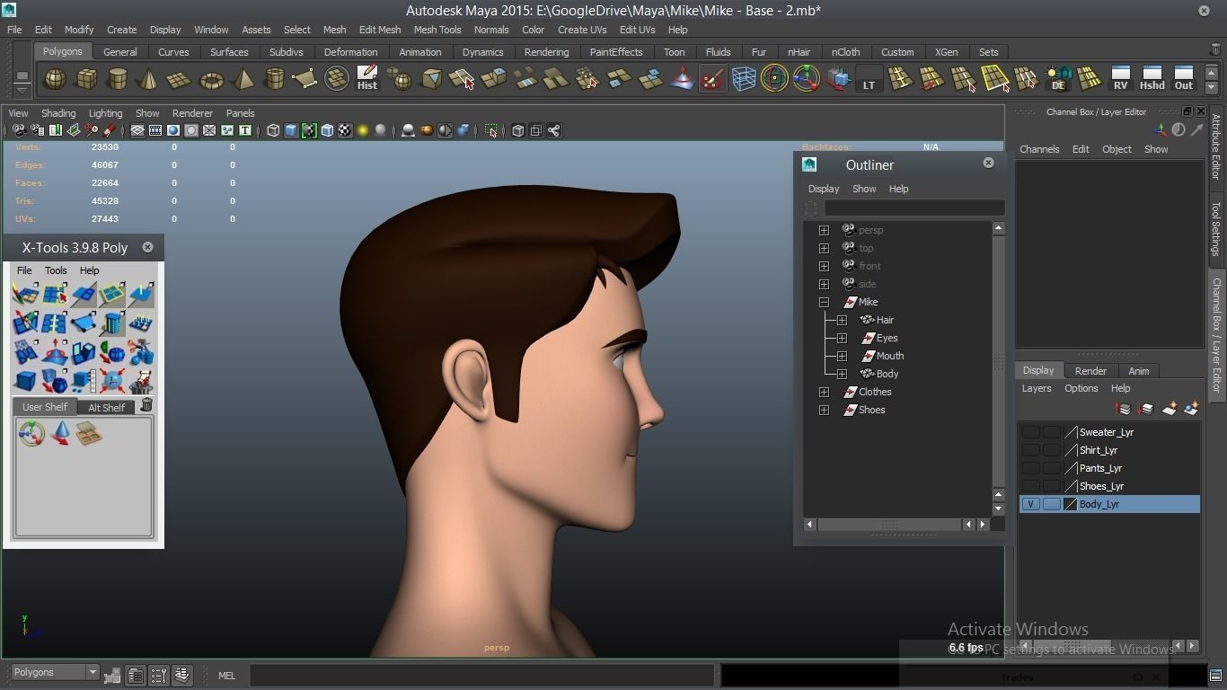Open Options menu in Layer Editor
This screenshot has height=690, width=1227.
pos(1081,388)
